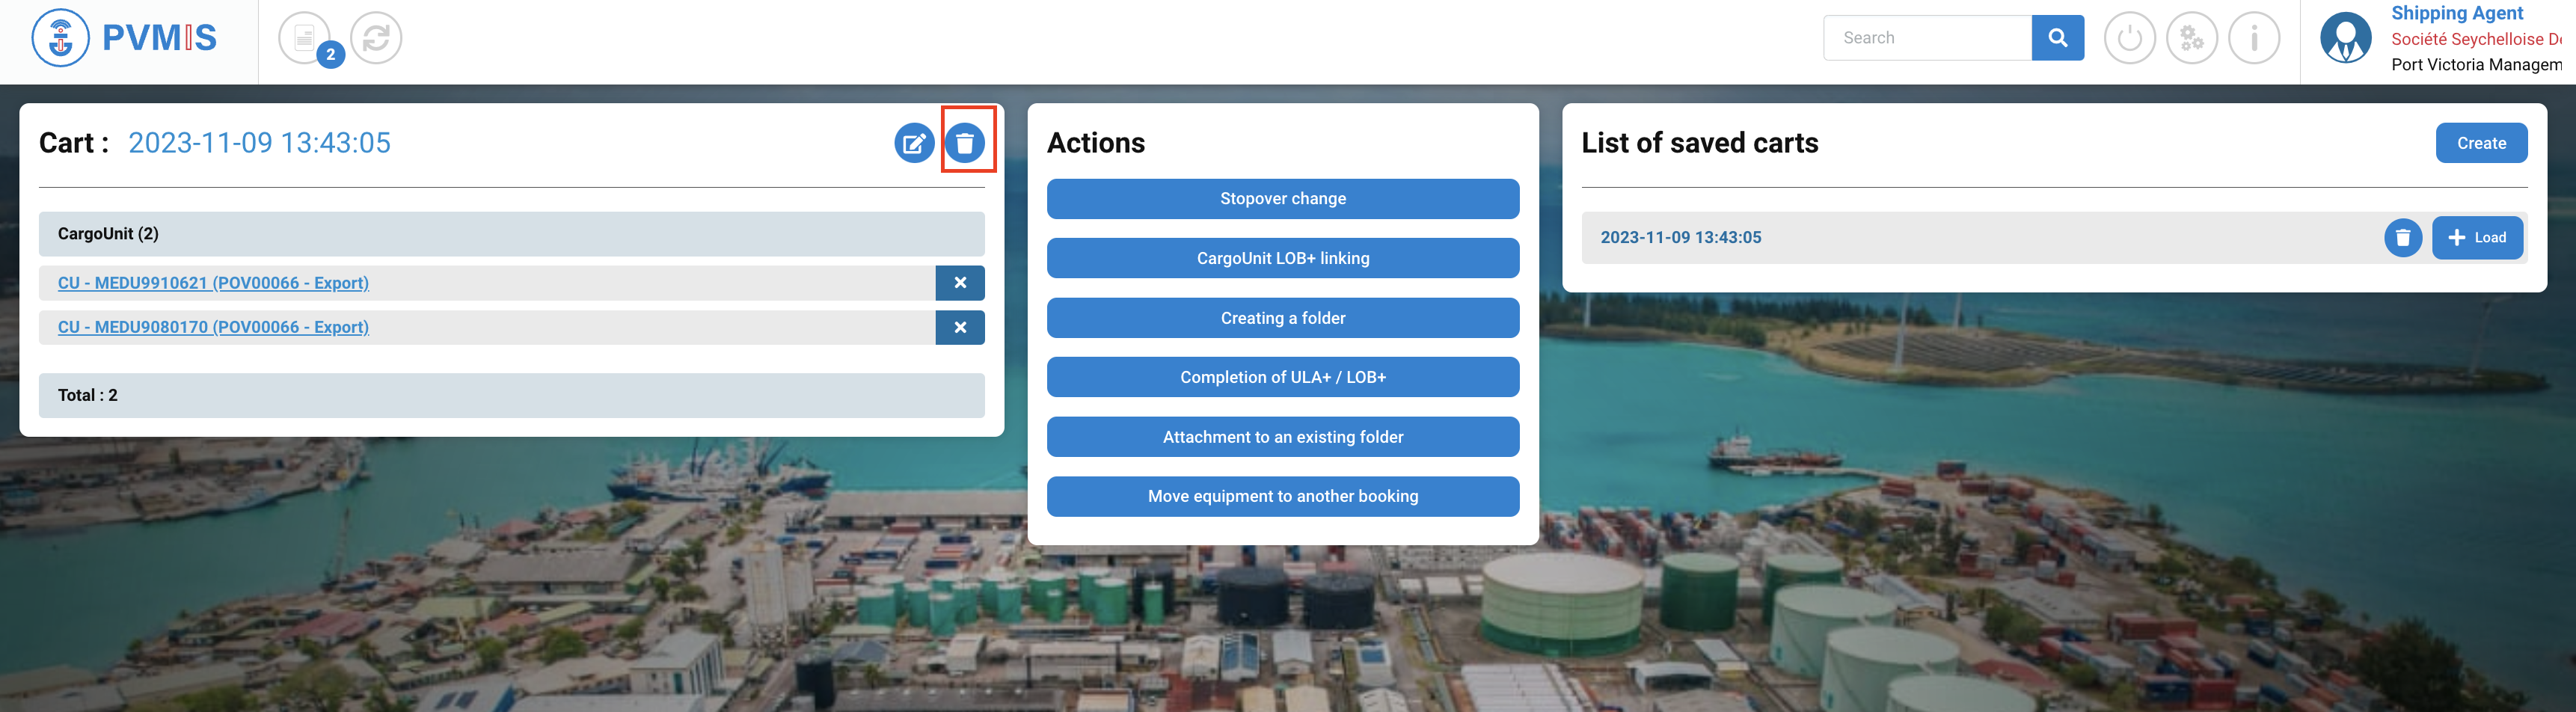The height and width of the screenshot is (712, 2576).
Task: Open the information icon
Action: click(2254, 38)
